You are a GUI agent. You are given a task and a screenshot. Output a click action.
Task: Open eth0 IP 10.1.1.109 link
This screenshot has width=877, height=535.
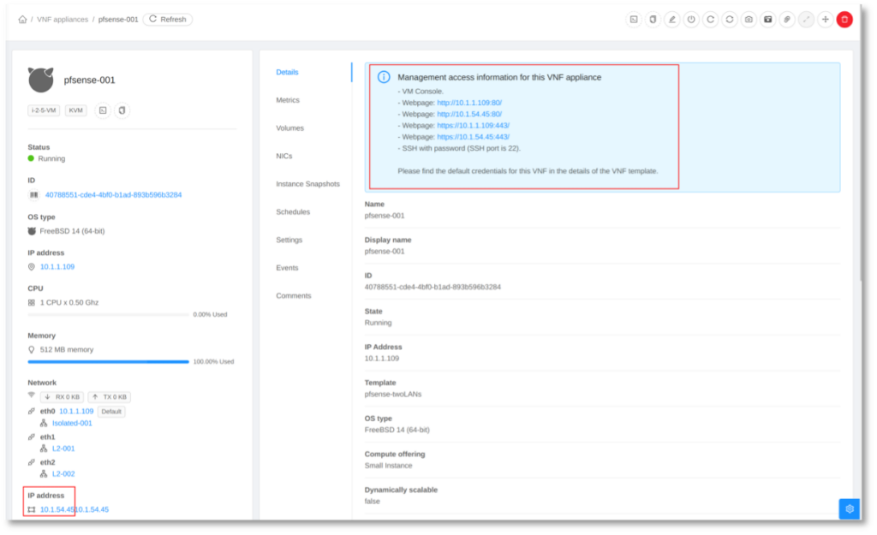tap(76, 412)
